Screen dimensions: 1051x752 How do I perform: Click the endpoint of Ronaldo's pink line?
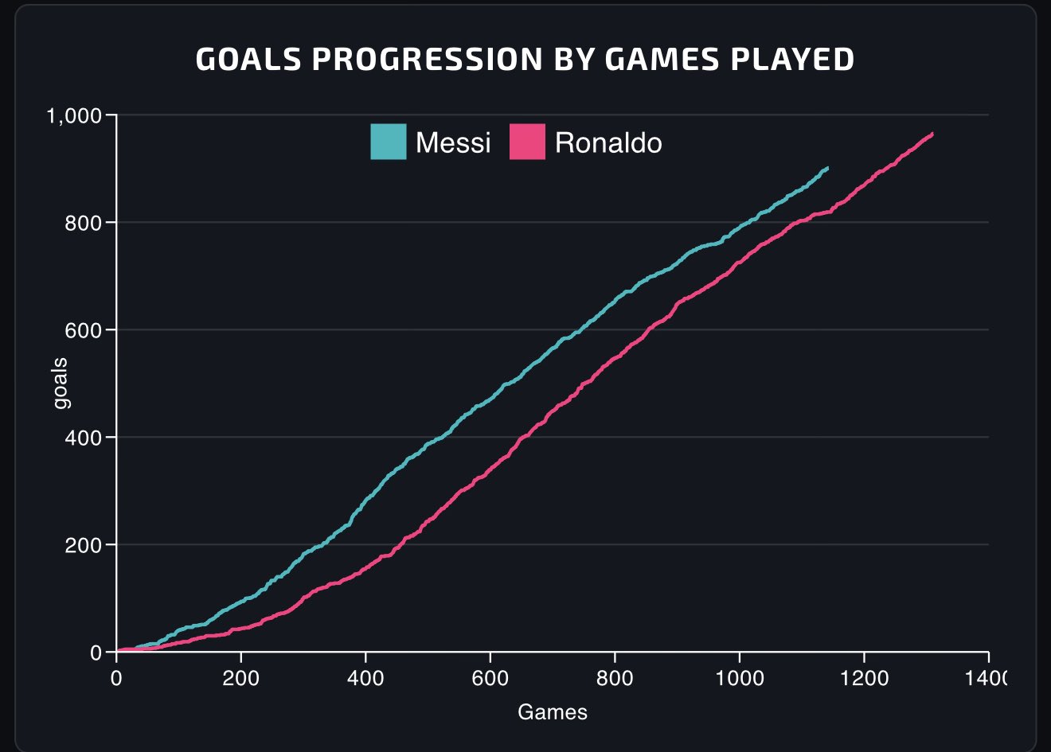tap(932, 134)
